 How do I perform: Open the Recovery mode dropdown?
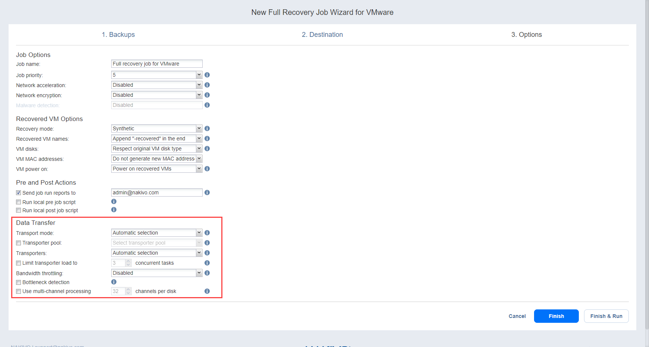[157, 128]
